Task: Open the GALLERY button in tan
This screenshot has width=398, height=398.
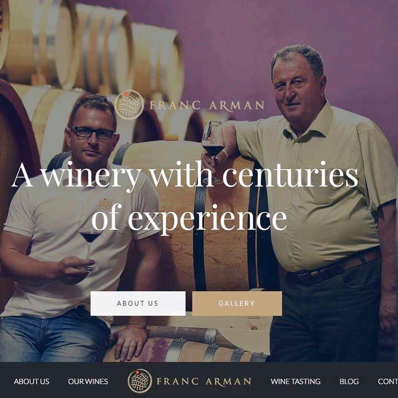Action: [x=237, y=303]
